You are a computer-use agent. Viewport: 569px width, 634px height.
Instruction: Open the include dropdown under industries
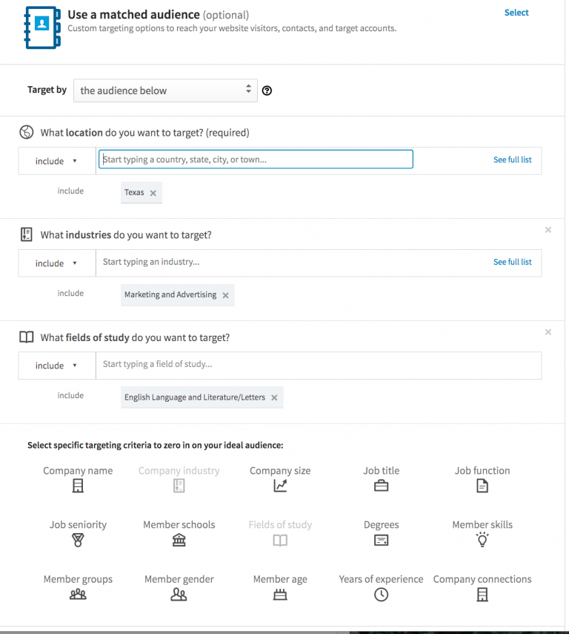(56, 263)
